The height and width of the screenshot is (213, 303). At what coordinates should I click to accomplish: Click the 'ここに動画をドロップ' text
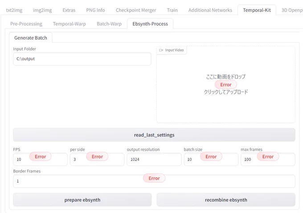pyautogui.click(x=226, y=76)
